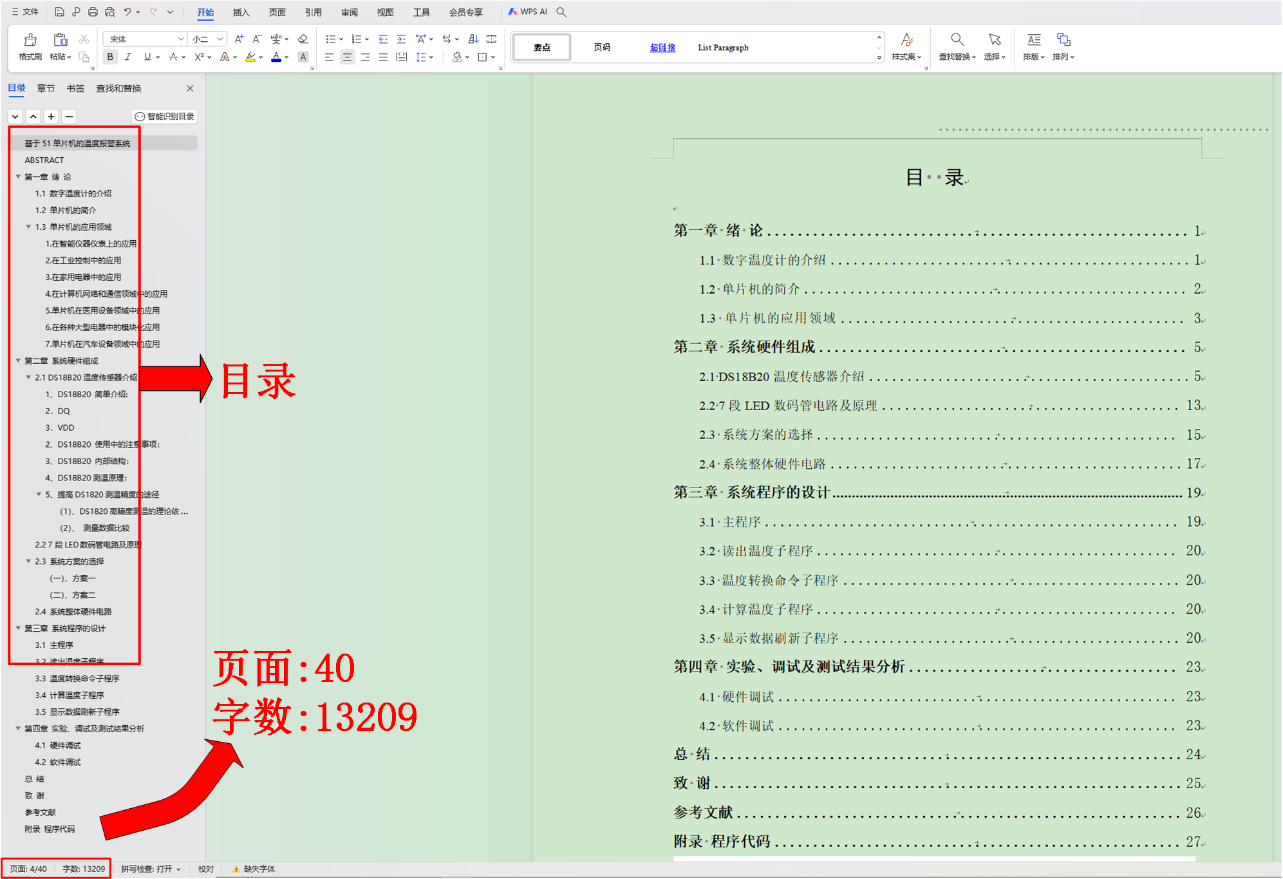Collapse the 第二章 系统硬件组成 outline node
The width and height of the screenshot is (1283, 879).
18,361
